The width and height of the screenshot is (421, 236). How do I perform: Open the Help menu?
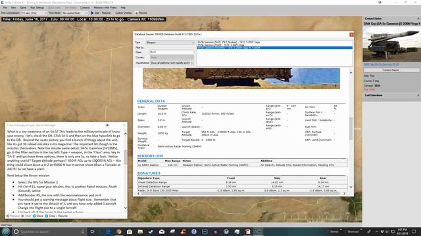coord(123,7)
